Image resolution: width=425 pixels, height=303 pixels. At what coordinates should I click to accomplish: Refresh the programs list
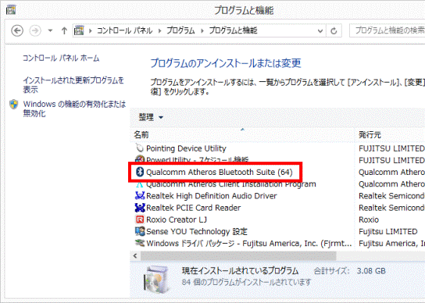pos(334,31)
